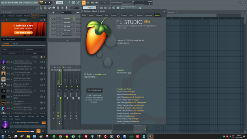The image size is (247, 139).
Task: Open the Instrument dropdown
Action: 35,49
